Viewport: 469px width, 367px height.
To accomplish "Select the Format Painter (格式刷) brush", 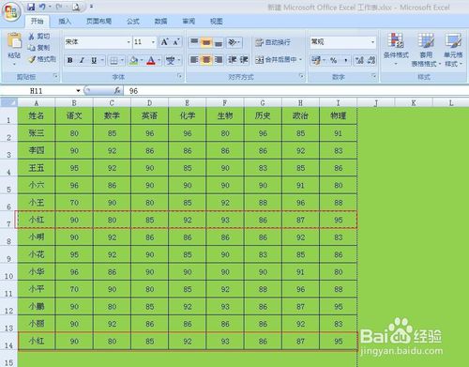I will [x=42, y=59].
